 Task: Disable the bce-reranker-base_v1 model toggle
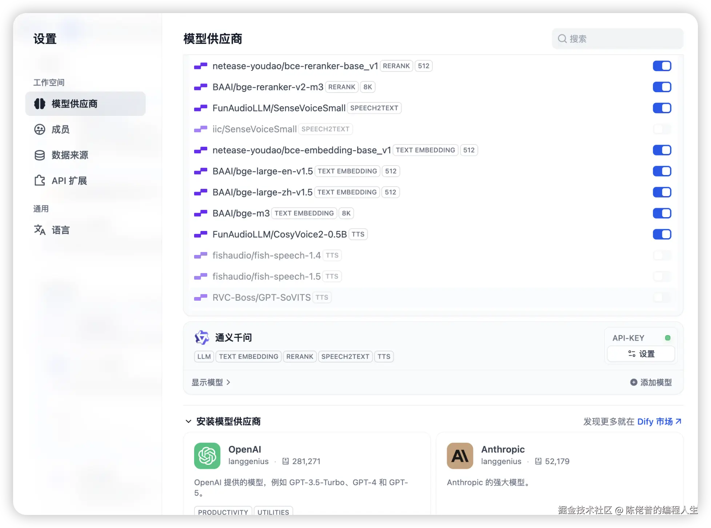662,66
